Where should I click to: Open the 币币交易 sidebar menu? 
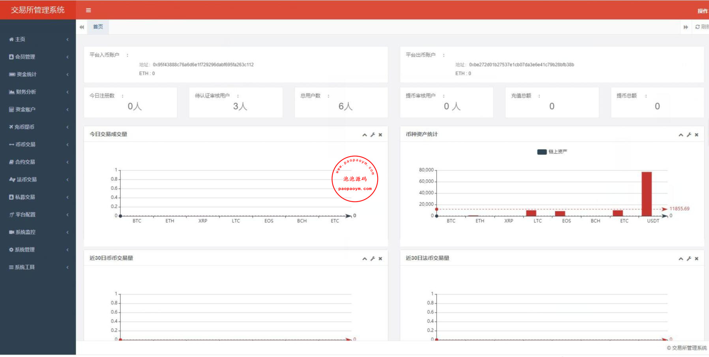[x=38, y=144]
